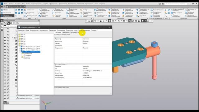Collapse the Вращение folder node
This screenshot has height=112, width=199.
pyautogui.click(x=21, y=57)
